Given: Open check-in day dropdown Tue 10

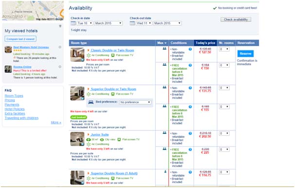Looking at the screenshot, I should (x=85, y=23).
